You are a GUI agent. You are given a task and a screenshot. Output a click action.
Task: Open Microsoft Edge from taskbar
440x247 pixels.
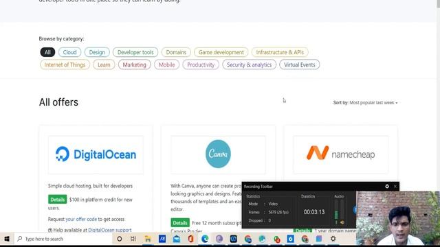(205, 239)
